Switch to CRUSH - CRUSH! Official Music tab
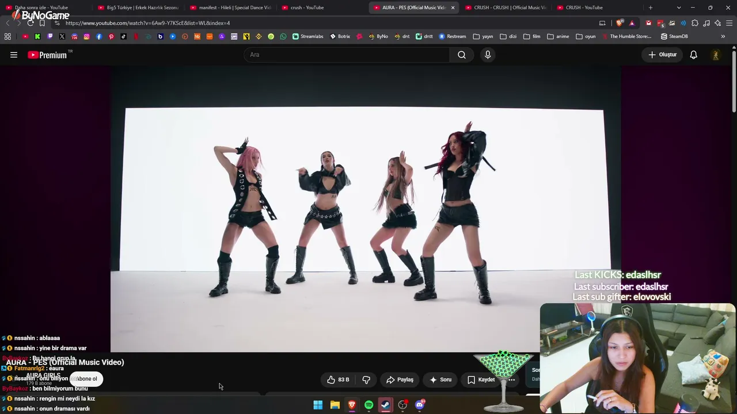737x414 pixels. [x=506, y=7]
